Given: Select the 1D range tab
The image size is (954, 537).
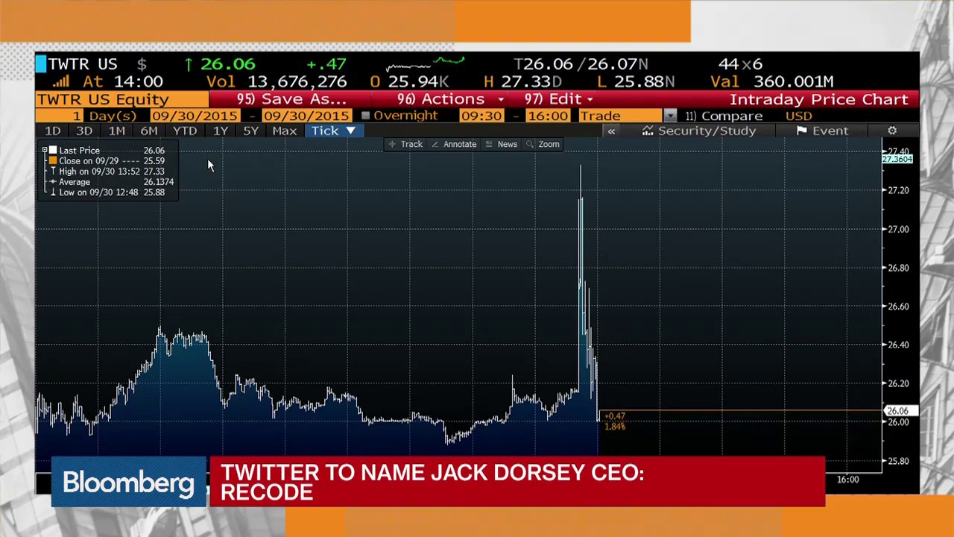Looking at the screenshot, I should [52, 131].
